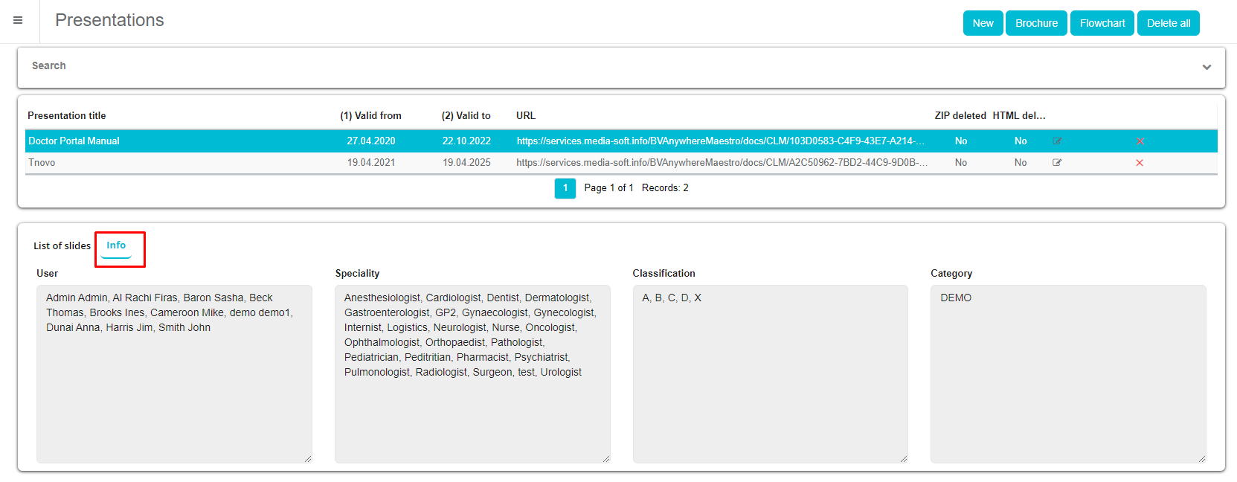Click the New button

[x=983, y=23]
